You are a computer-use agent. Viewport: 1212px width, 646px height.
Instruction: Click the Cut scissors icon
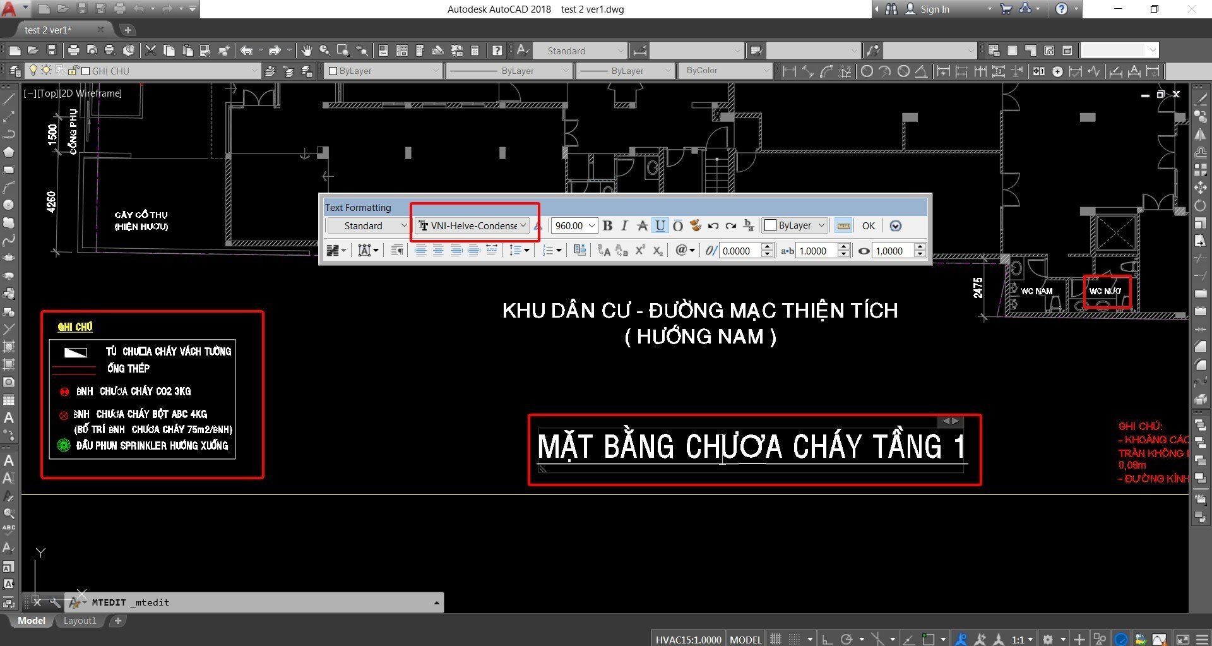151,51
